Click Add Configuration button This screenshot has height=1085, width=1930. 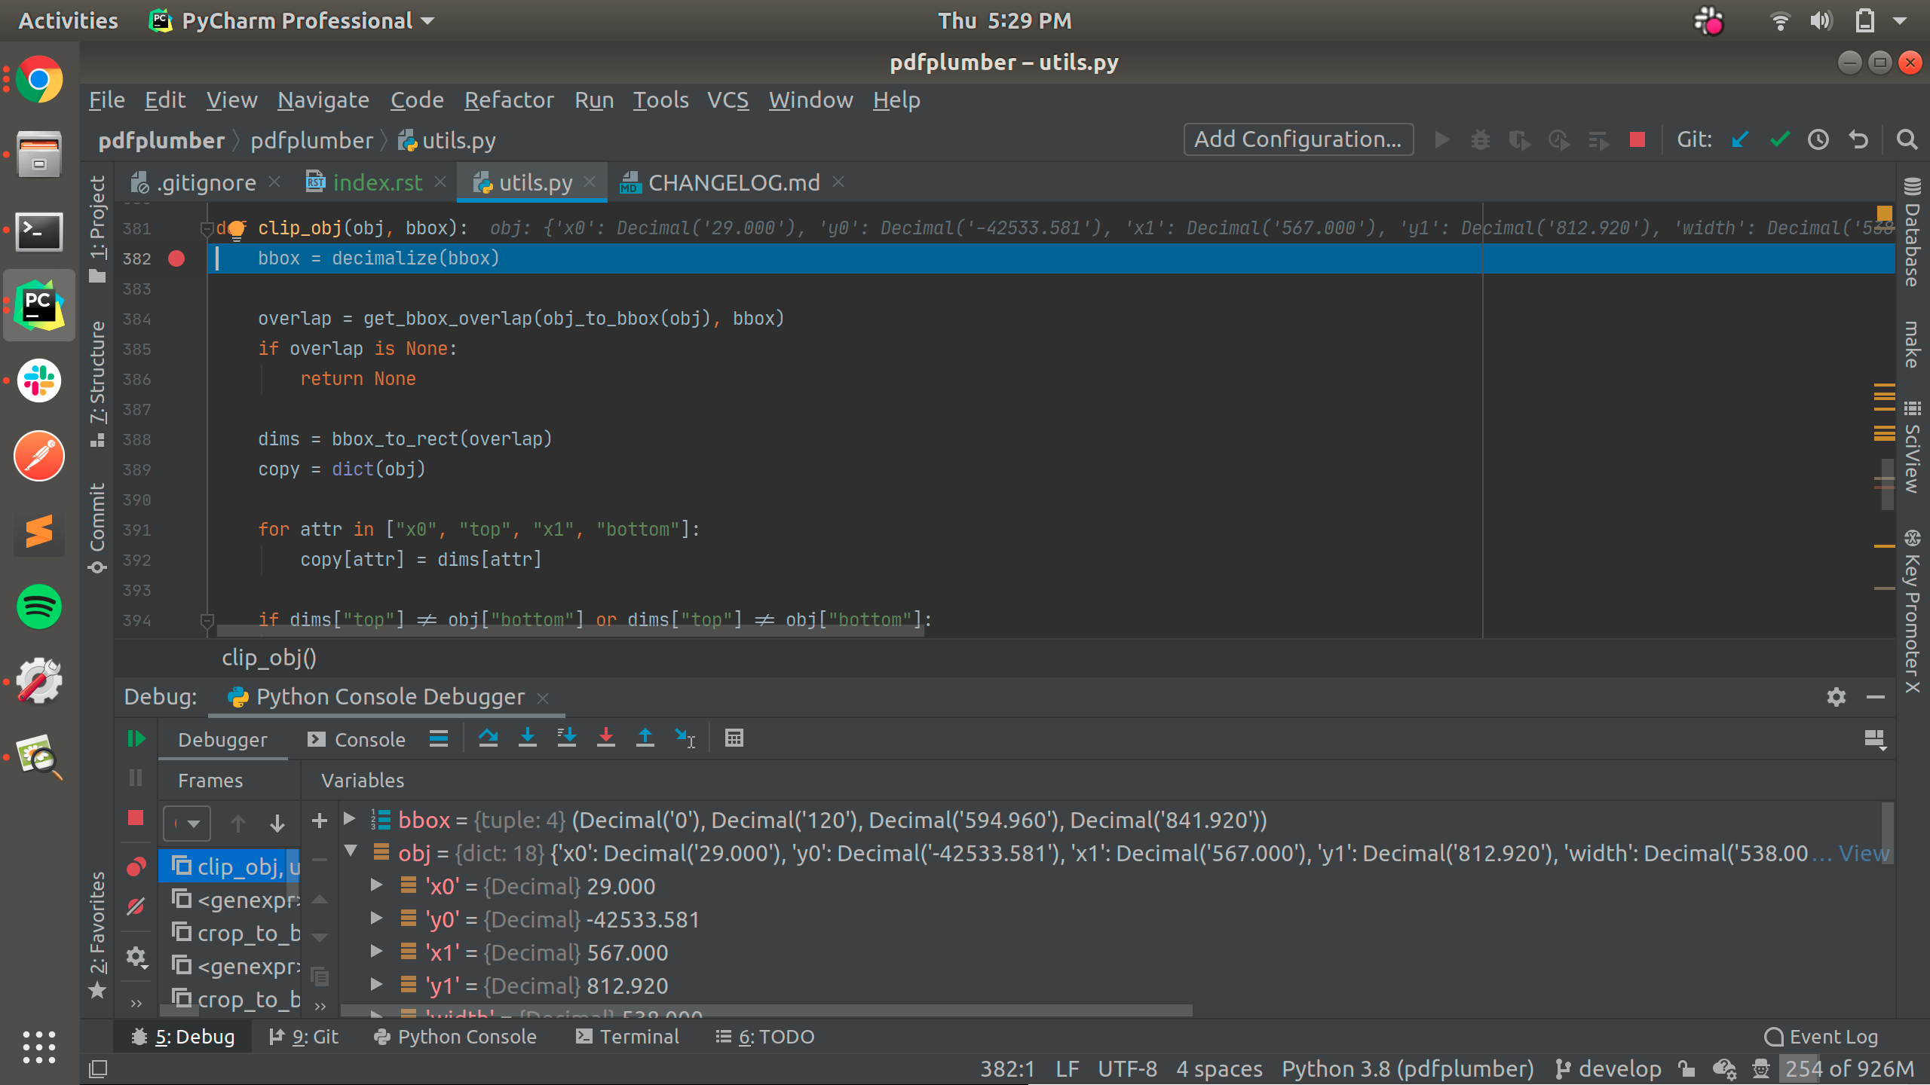click(1298, 140)
